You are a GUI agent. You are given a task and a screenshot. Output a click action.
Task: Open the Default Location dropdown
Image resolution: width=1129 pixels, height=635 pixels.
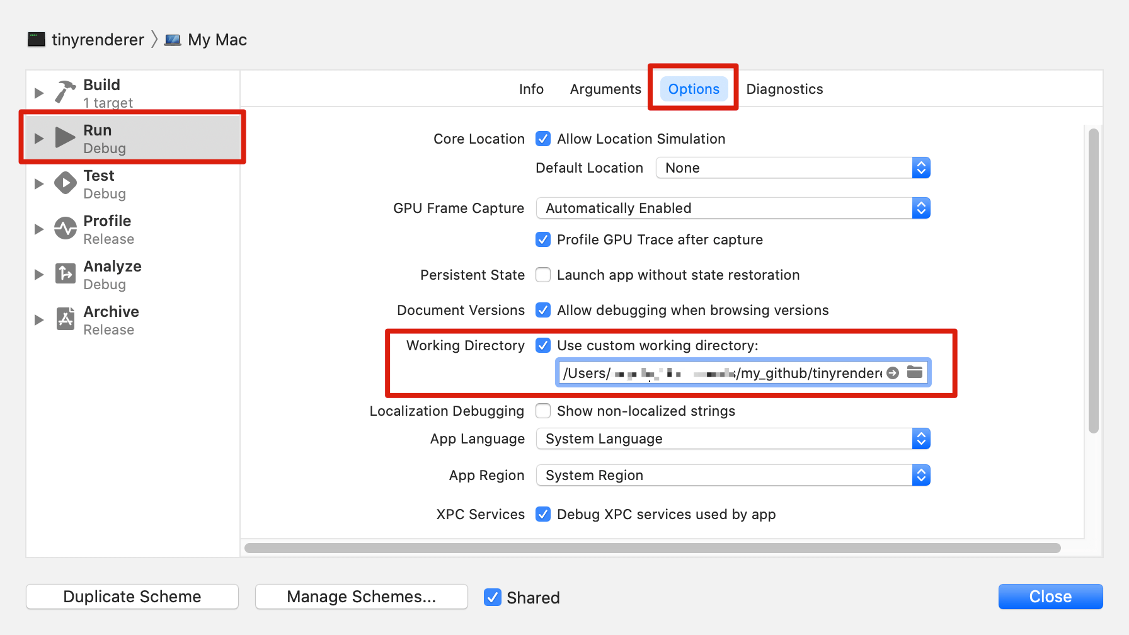(793, 168)
